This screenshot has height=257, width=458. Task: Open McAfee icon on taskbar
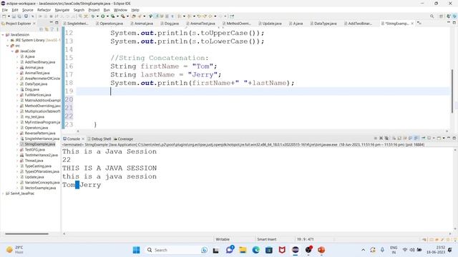pos(282,250)
